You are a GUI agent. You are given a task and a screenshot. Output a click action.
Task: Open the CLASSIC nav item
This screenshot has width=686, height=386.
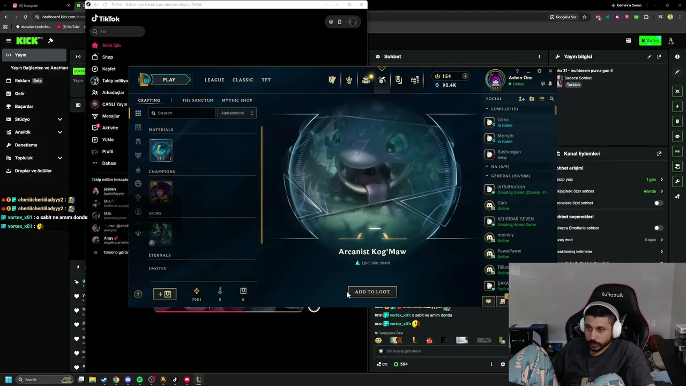(x=243, y=80)
